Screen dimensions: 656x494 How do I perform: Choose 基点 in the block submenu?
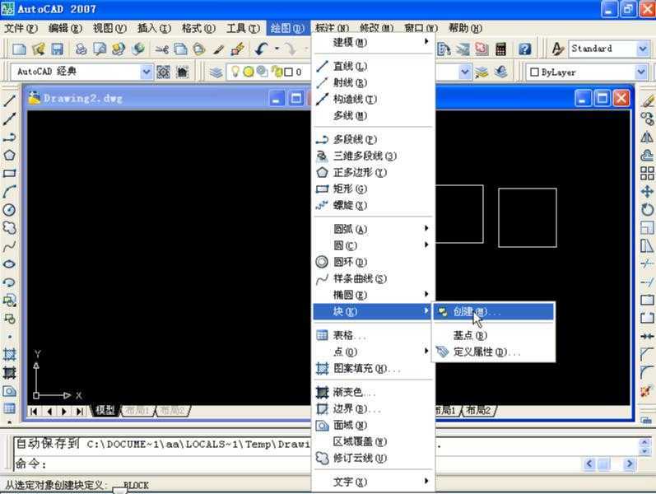(494, 335)
